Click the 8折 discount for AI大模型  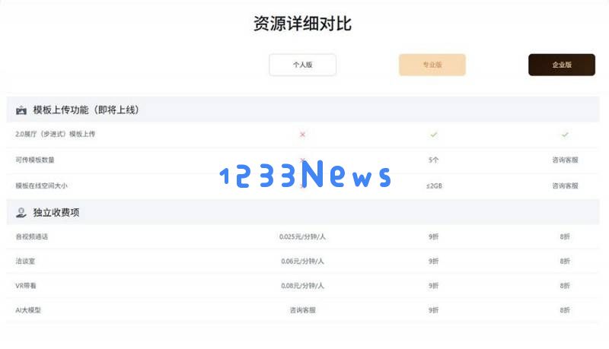[x=565, y=310]
